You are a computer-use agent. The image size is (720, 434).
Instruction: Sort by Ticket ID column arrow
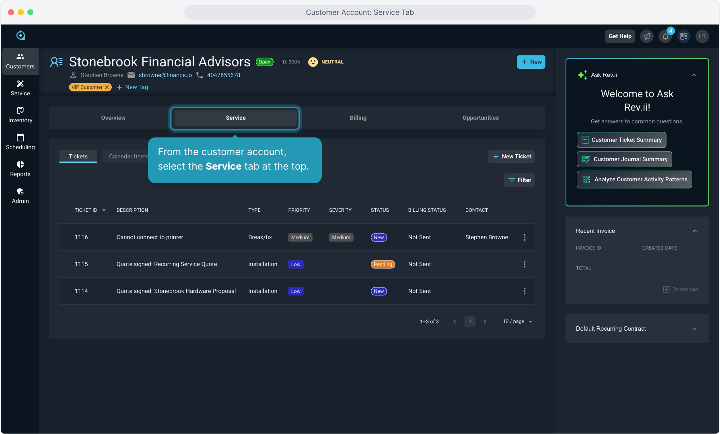pyautogui.click(x=104, y=210)
